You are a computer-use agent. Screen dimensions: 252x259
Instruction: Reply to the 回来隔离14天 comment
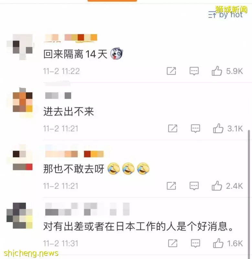(194, 71)
